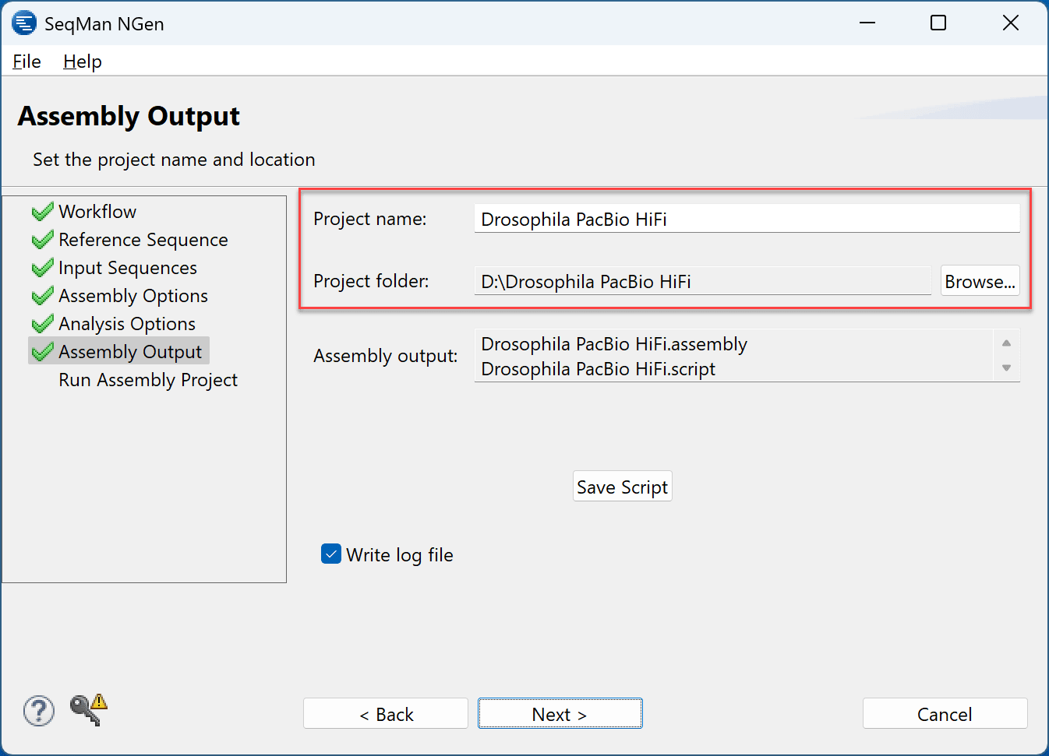Image resolution: width=1049 pixels, height=756 pixels.
Task: Open the File menu
Action: click(26, 62)
